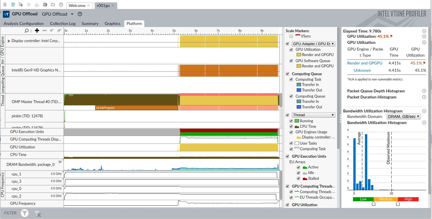Click the help icon beside GPU Offload dropdown
Screen dimensions: 432x219
point(80,14)
